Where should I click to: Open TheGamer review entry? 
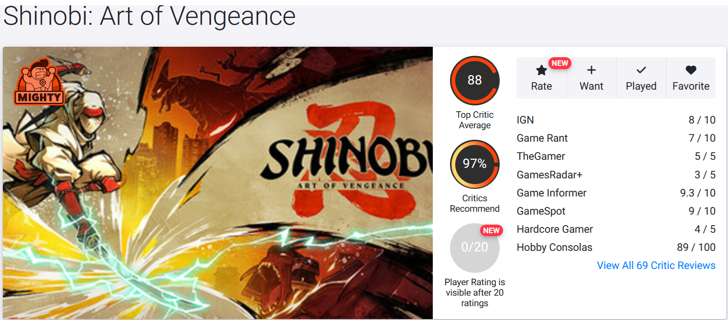click(x=616, y=156)
